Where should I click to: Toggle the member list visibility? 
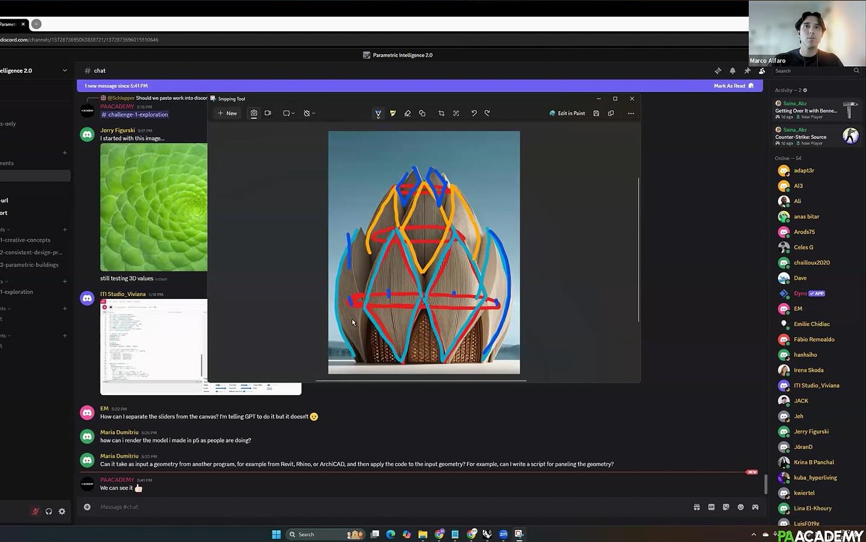pos(762,71)
